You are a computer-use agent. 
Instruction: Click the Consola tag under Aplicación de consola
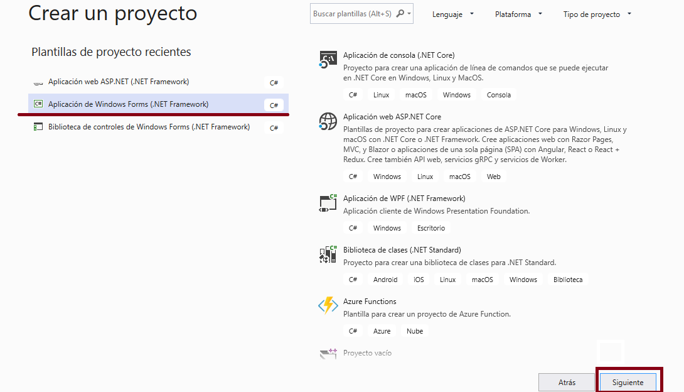499,95
